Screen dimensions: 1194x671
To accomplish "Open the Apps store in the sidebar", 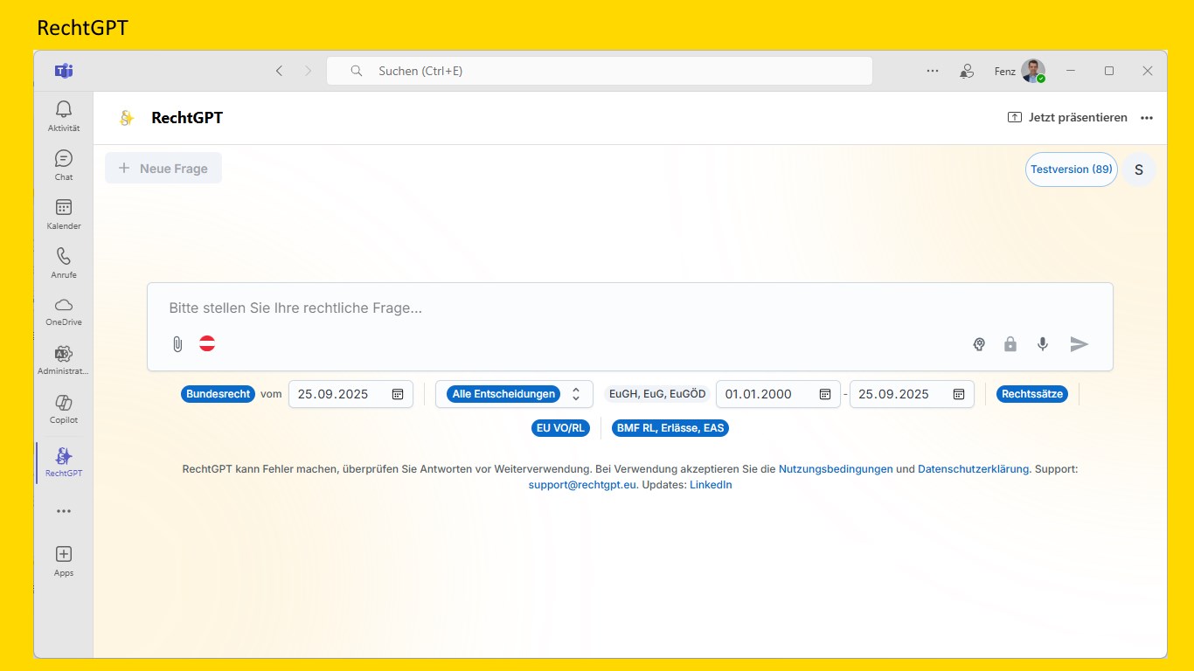I will [64, 561].
